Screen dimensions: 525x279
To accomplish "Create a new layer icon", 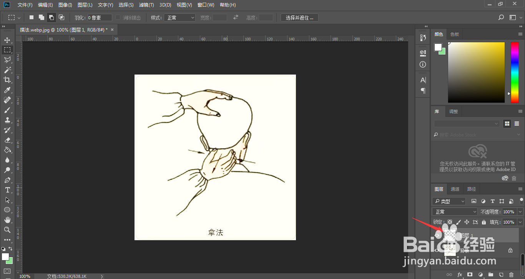I will tap(501, 275).
